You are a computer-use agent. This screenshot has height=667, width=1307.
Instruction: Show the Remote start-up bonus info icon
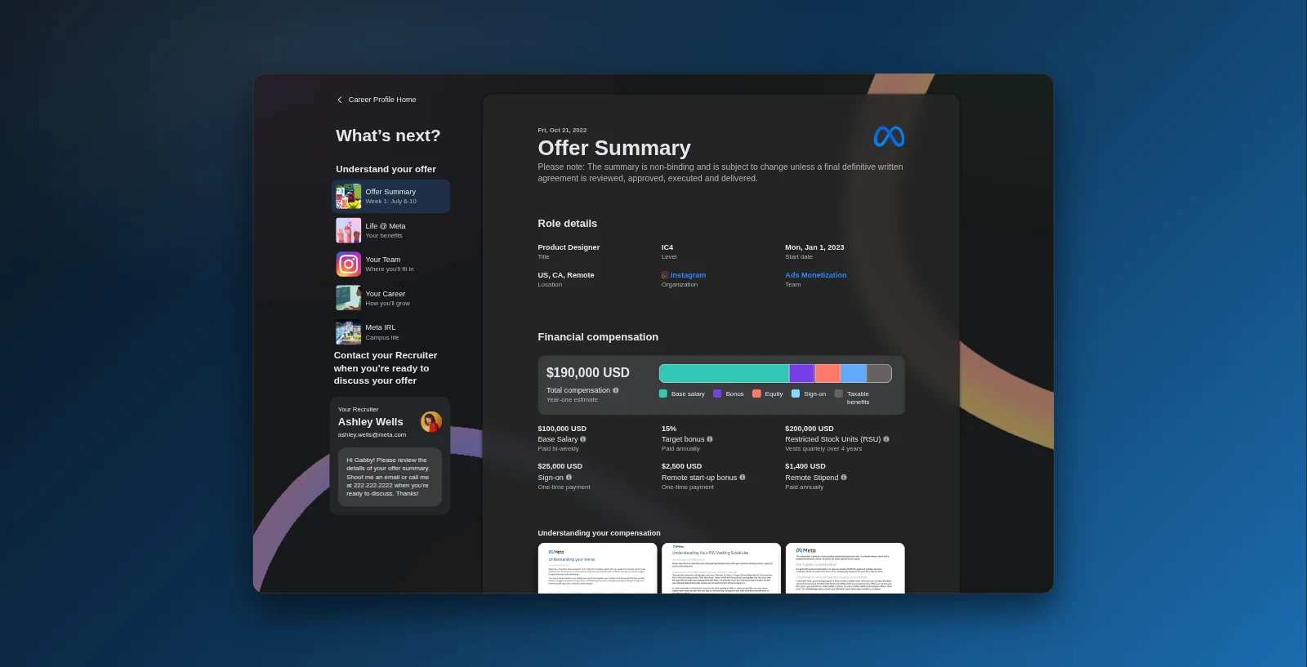tap(743, 478)
